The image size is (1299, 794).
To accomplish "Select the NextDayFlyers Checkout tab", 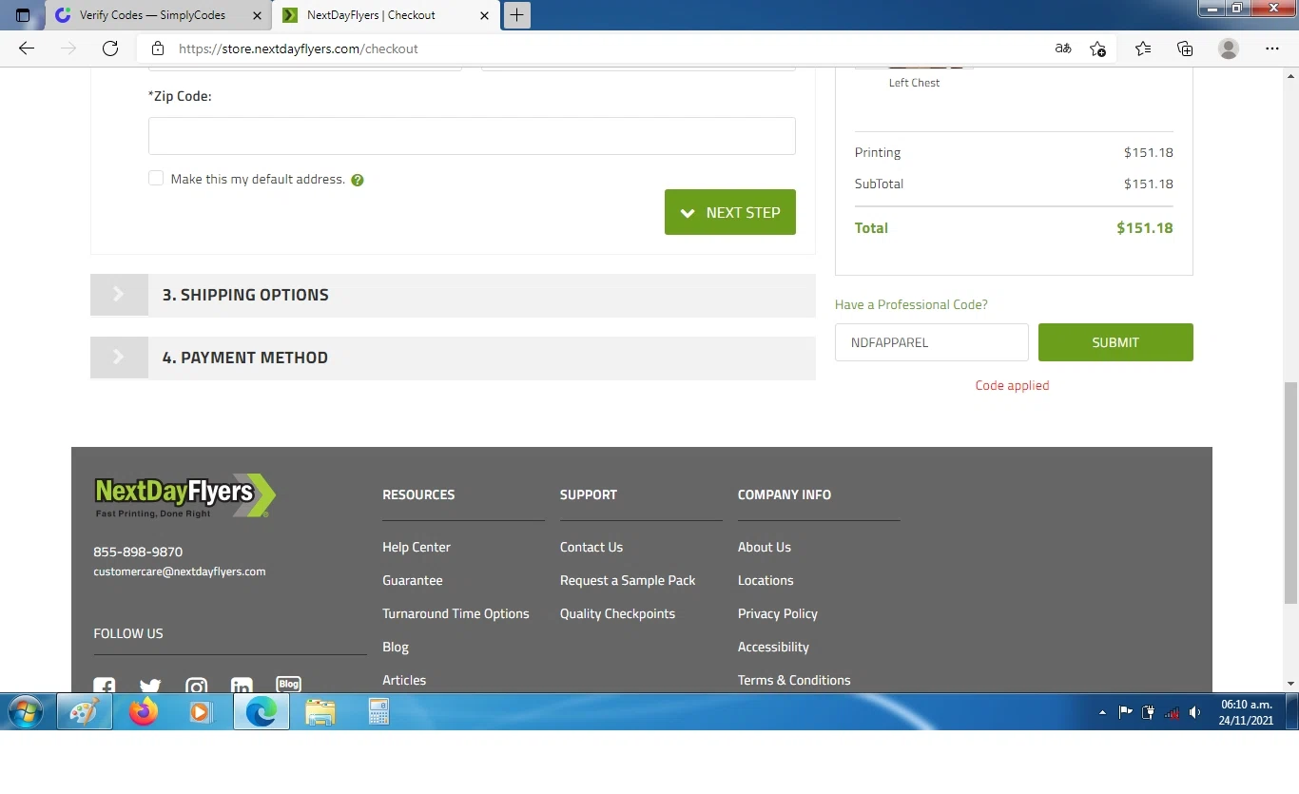I will 384,15.
